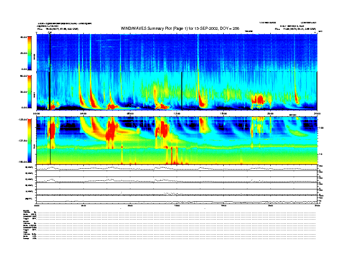Click the RAD1 color scale bar
Image resolution: width=342 pixels, height=264 pixels.
pos(29,91)
